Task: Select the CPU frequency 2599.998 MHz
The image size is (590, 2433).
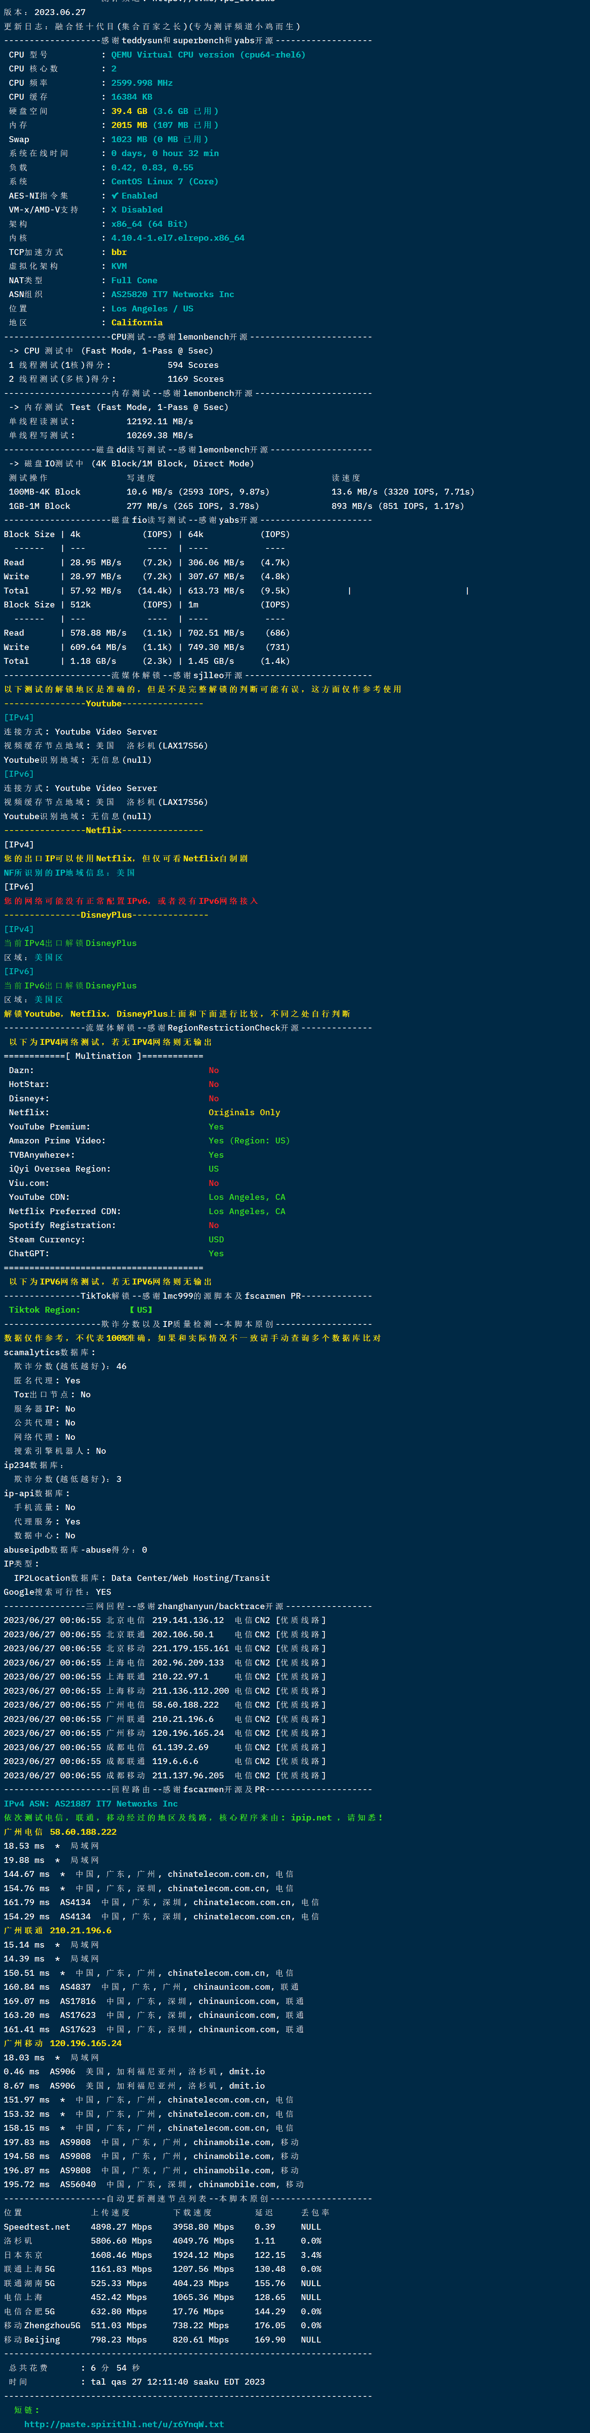Action: [142, 83]
